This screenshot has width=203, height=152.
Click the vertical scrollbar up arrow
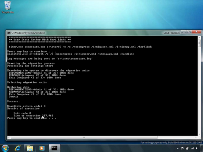click(199, 37)
